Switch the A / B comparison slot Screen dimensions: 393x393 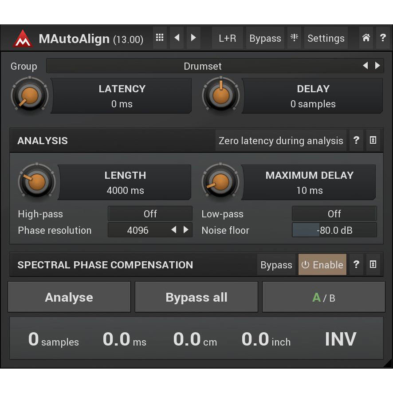click(x=323, y=297)
